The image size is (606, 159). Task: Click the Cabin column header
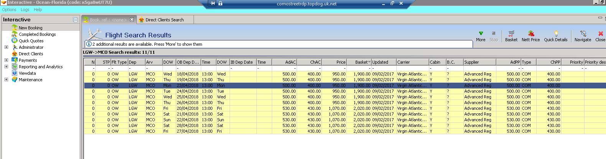pos(437,62)
